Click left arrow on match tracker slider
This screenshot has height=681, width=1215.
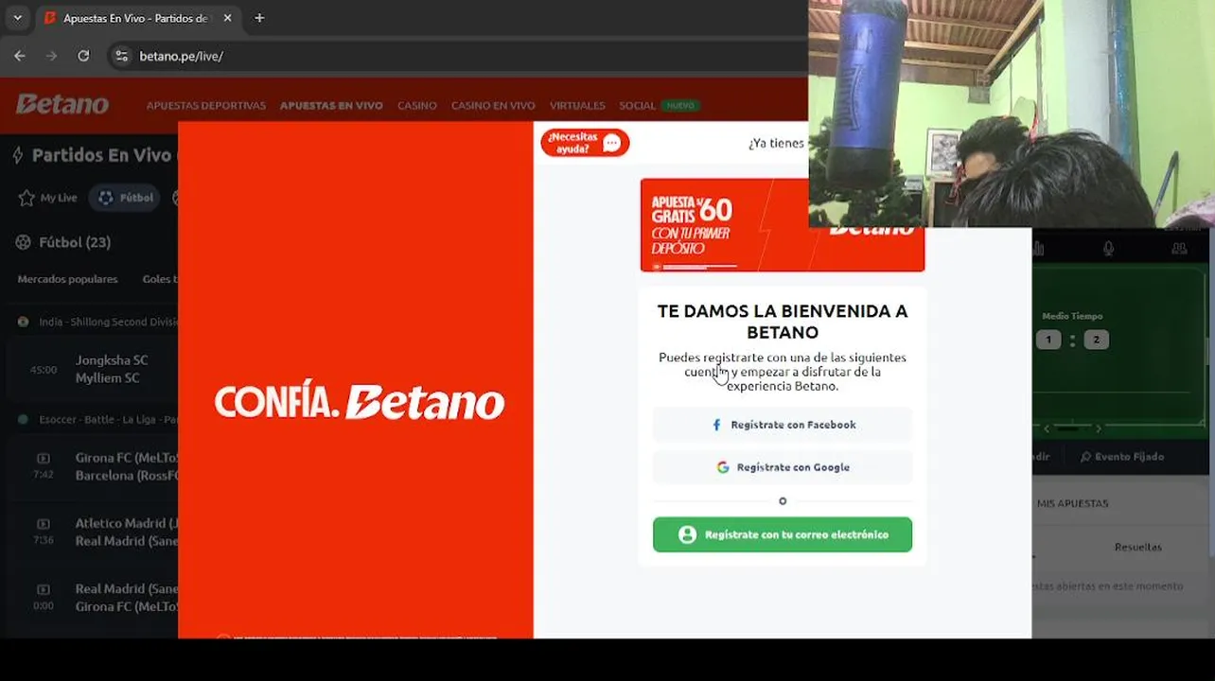click(x=1047, y=428)
